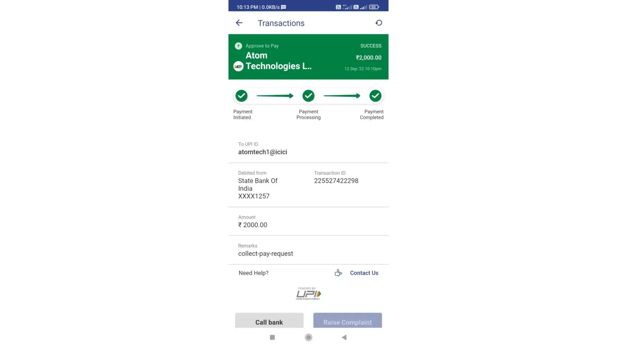Select the Transaction ID number 225527422298
Image resolution: width=617 pixels, height=347 pixels.
[336, 181]
